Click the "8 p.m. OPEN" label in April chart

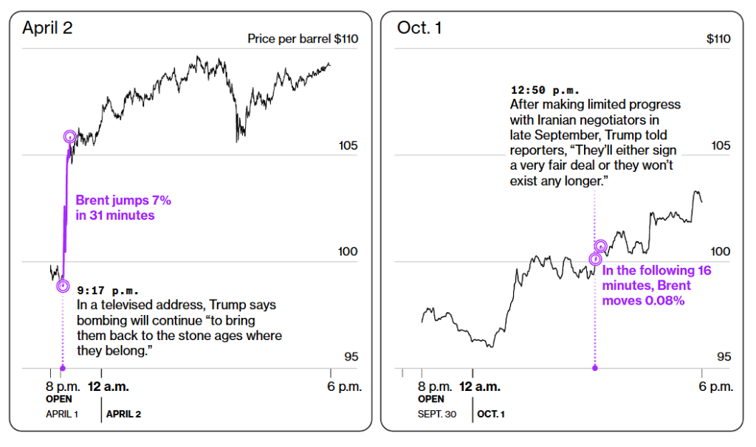[x=63, y=392]
